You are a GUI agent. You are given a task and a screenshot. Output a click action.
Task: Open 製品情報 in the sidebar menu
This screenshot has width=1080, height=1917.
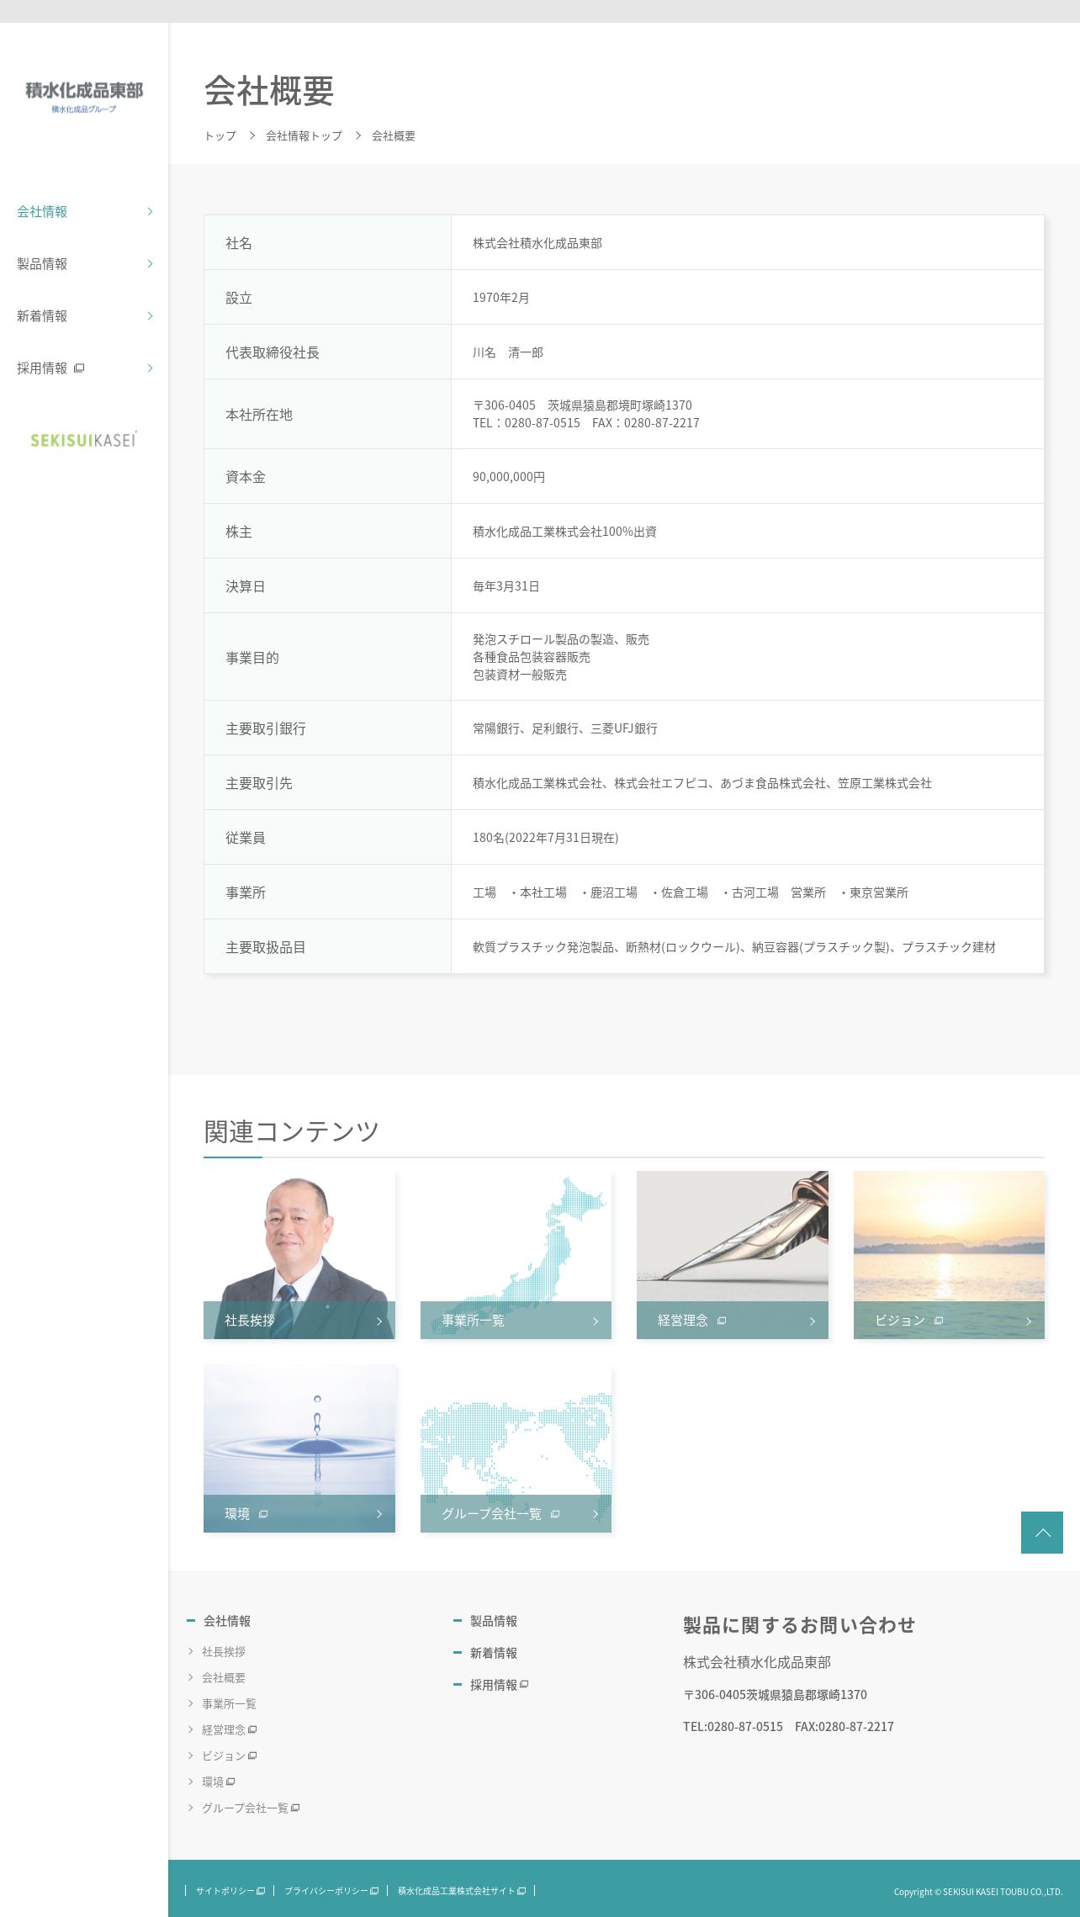[x=42, y=264]
